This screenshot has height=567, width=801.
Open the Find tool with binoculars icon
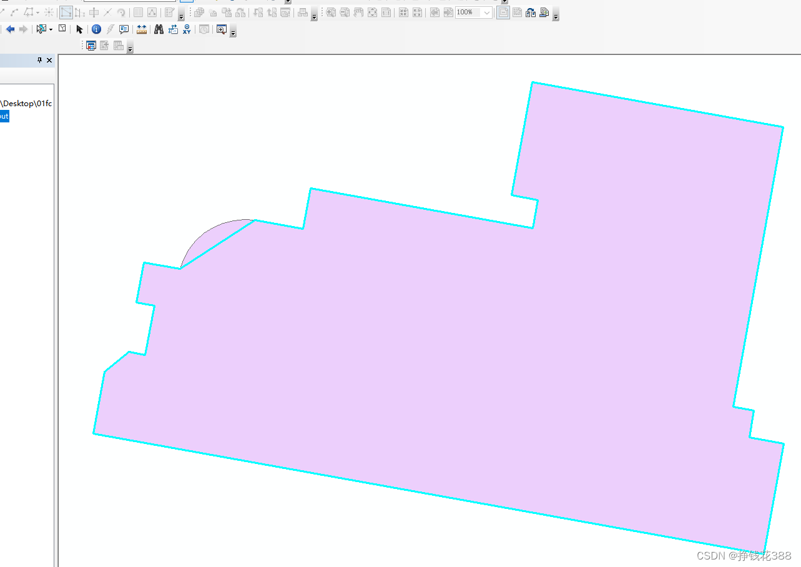160,29
